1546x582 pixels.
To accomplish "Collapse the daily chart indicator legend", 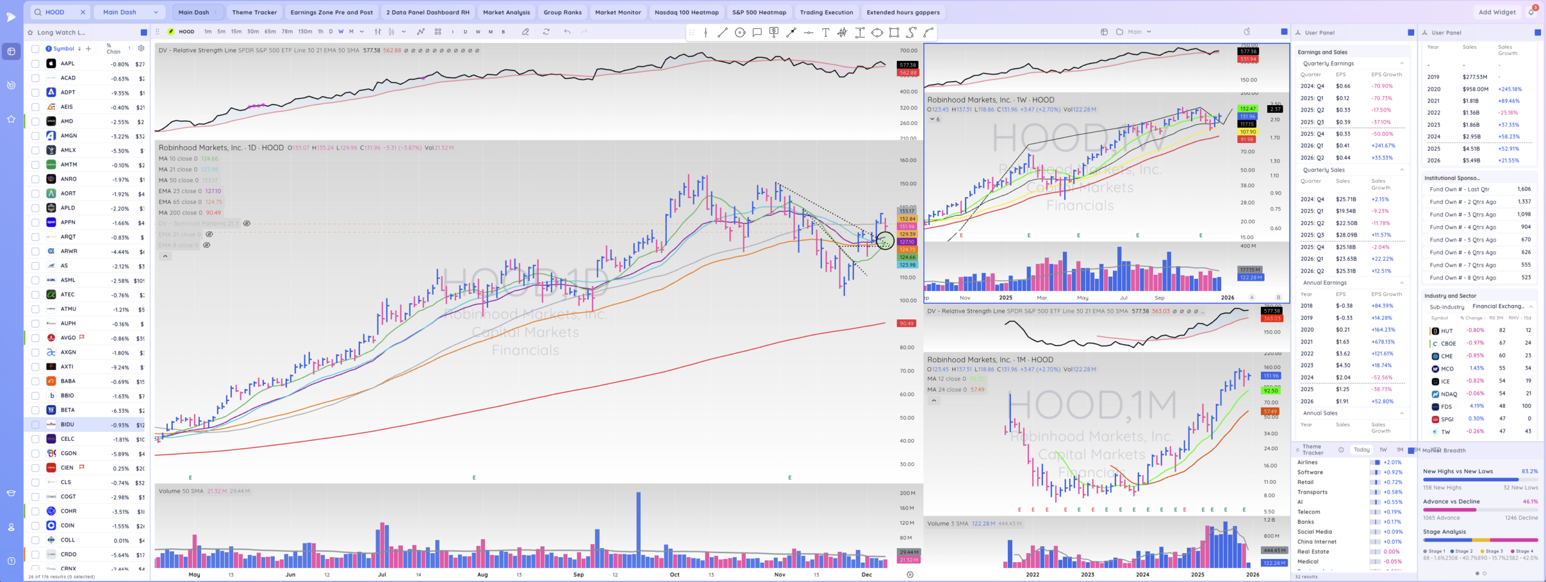I will [165, 257].
